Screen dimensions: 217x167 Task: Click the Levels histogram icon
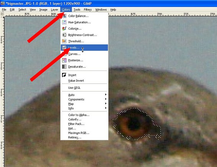64,48
